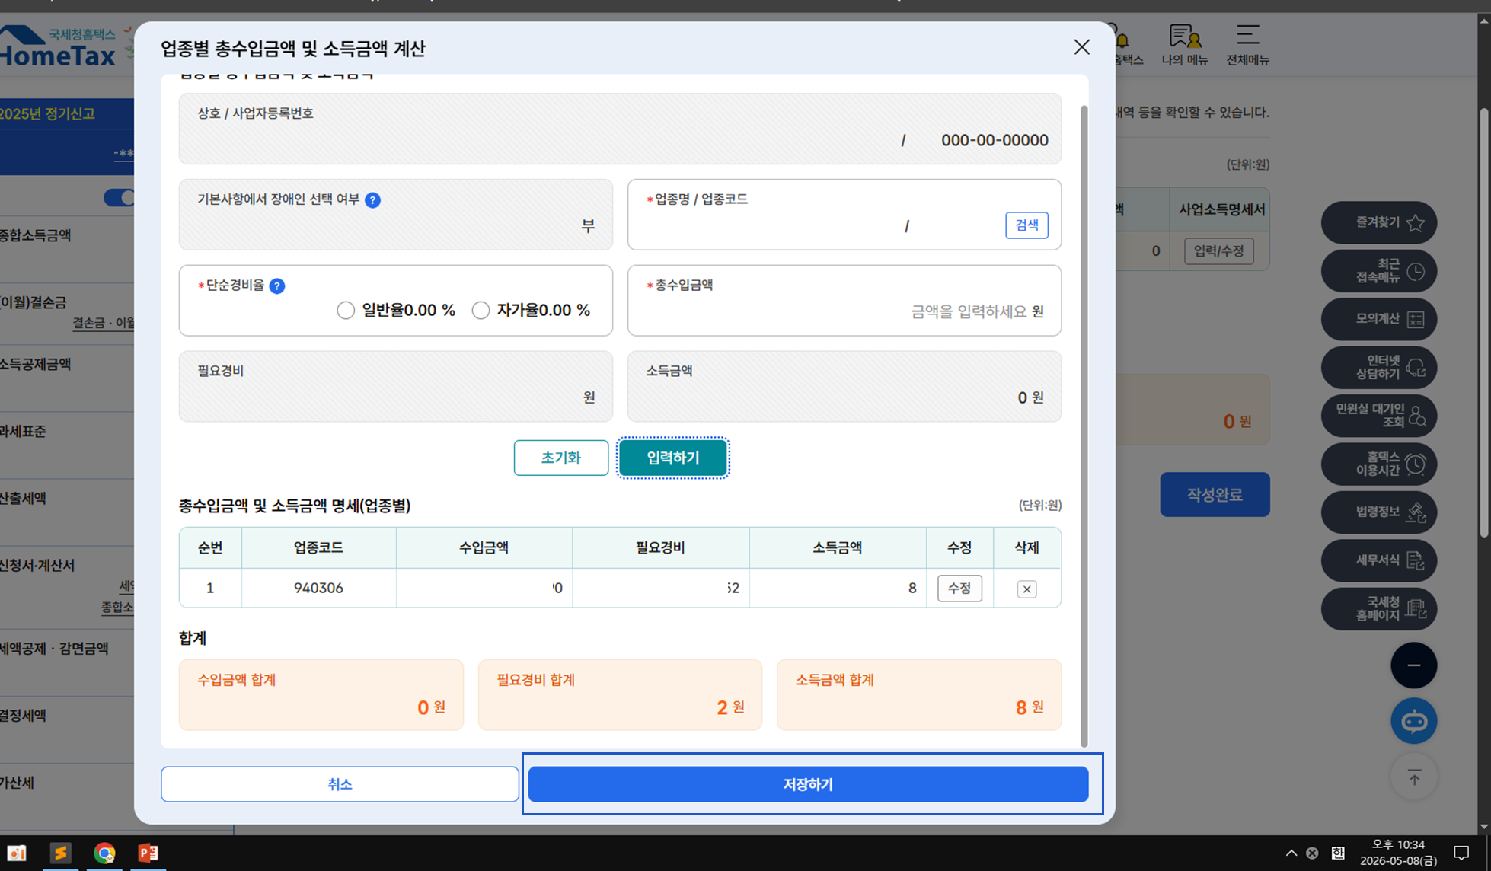Click the 총수입금액 input field
This screenshot has width=1491, height=871.
tap(844, 301)
